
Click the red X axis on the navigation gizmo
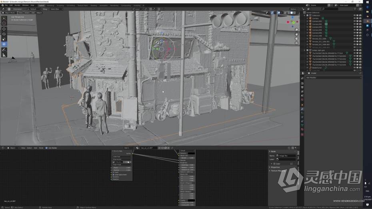tap(288, 22)
